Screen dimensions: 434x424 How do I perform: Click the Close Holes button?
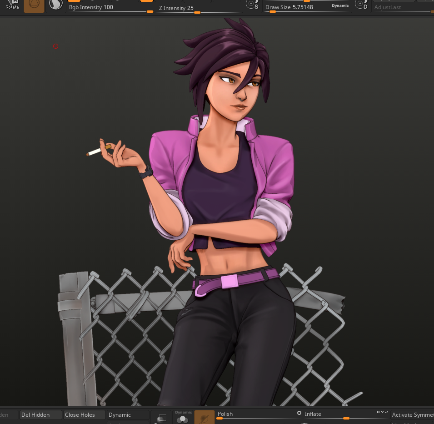pyautogui.click(x=85, y=414)
